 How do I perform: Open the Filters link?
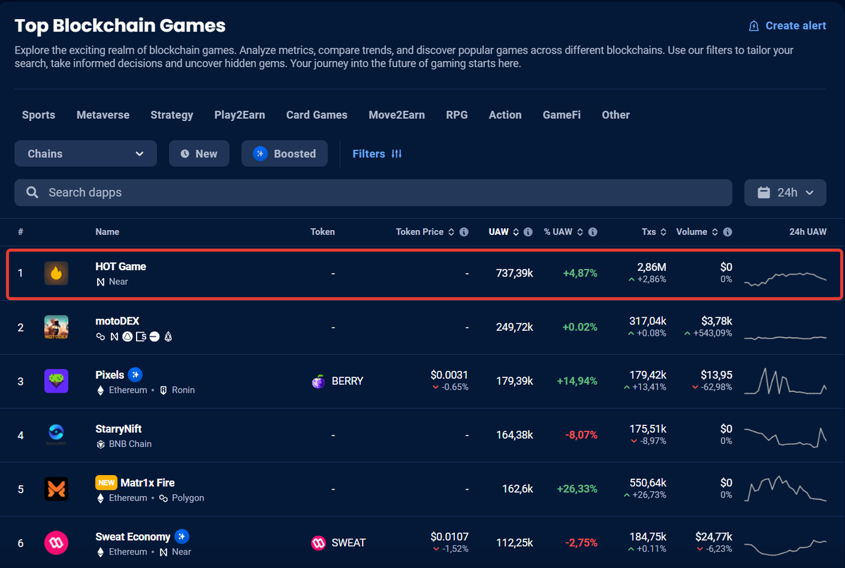click(x=377, y=153)
